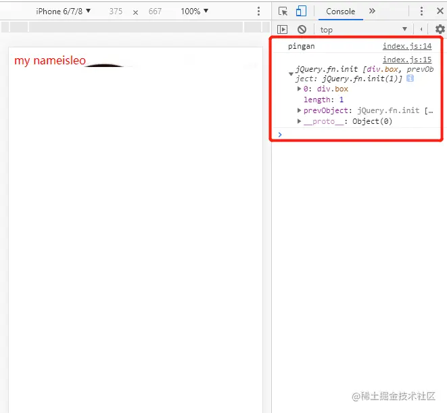Edit the 375 width field

tap(116, 12)
